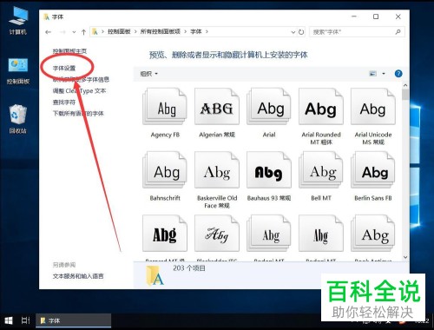Open 文本服务和输入语言 link
Image resolution: width=434 pixels, height=330 pixels.
(78, 276)
